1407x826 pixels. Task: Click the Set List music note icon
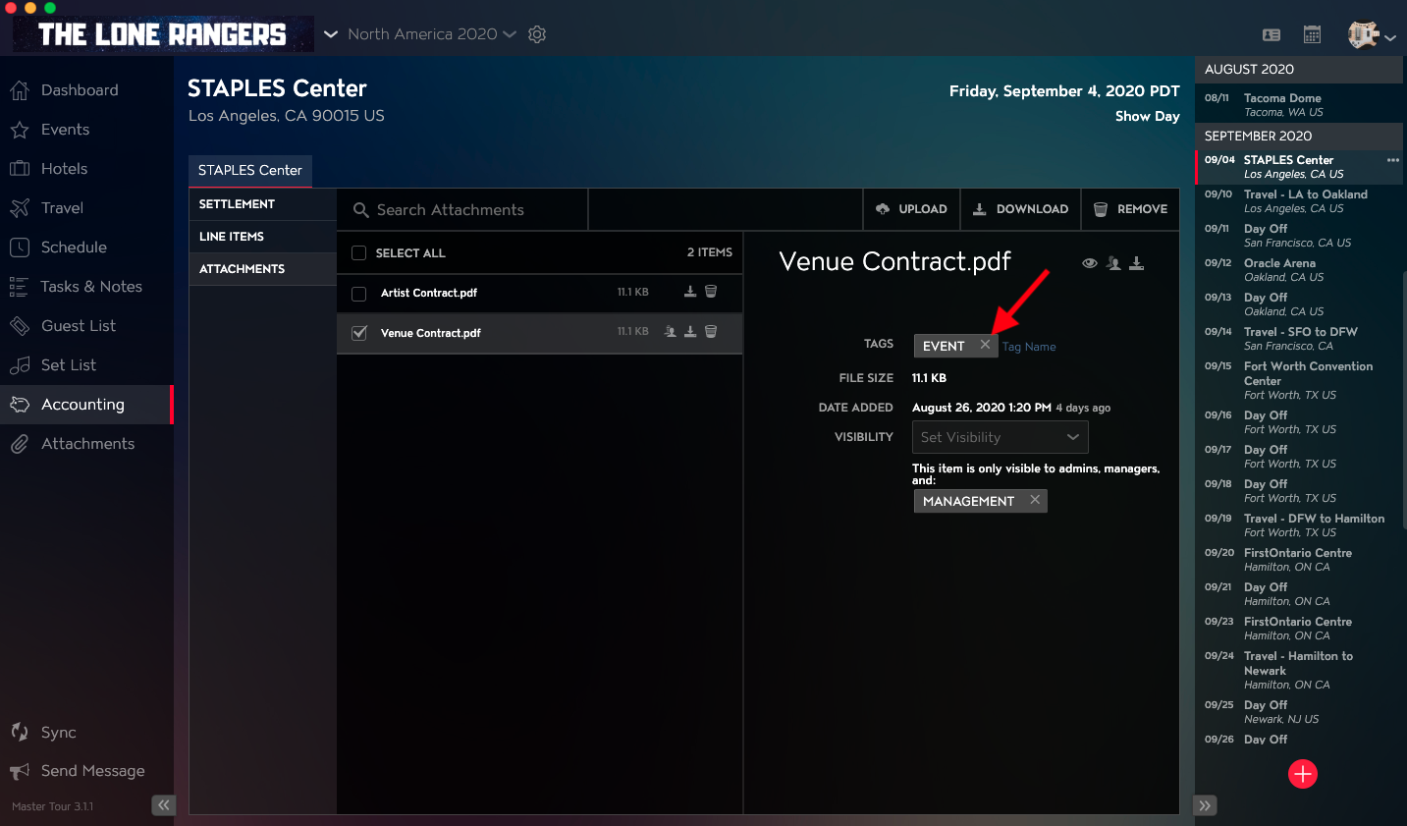coord(20,365)
